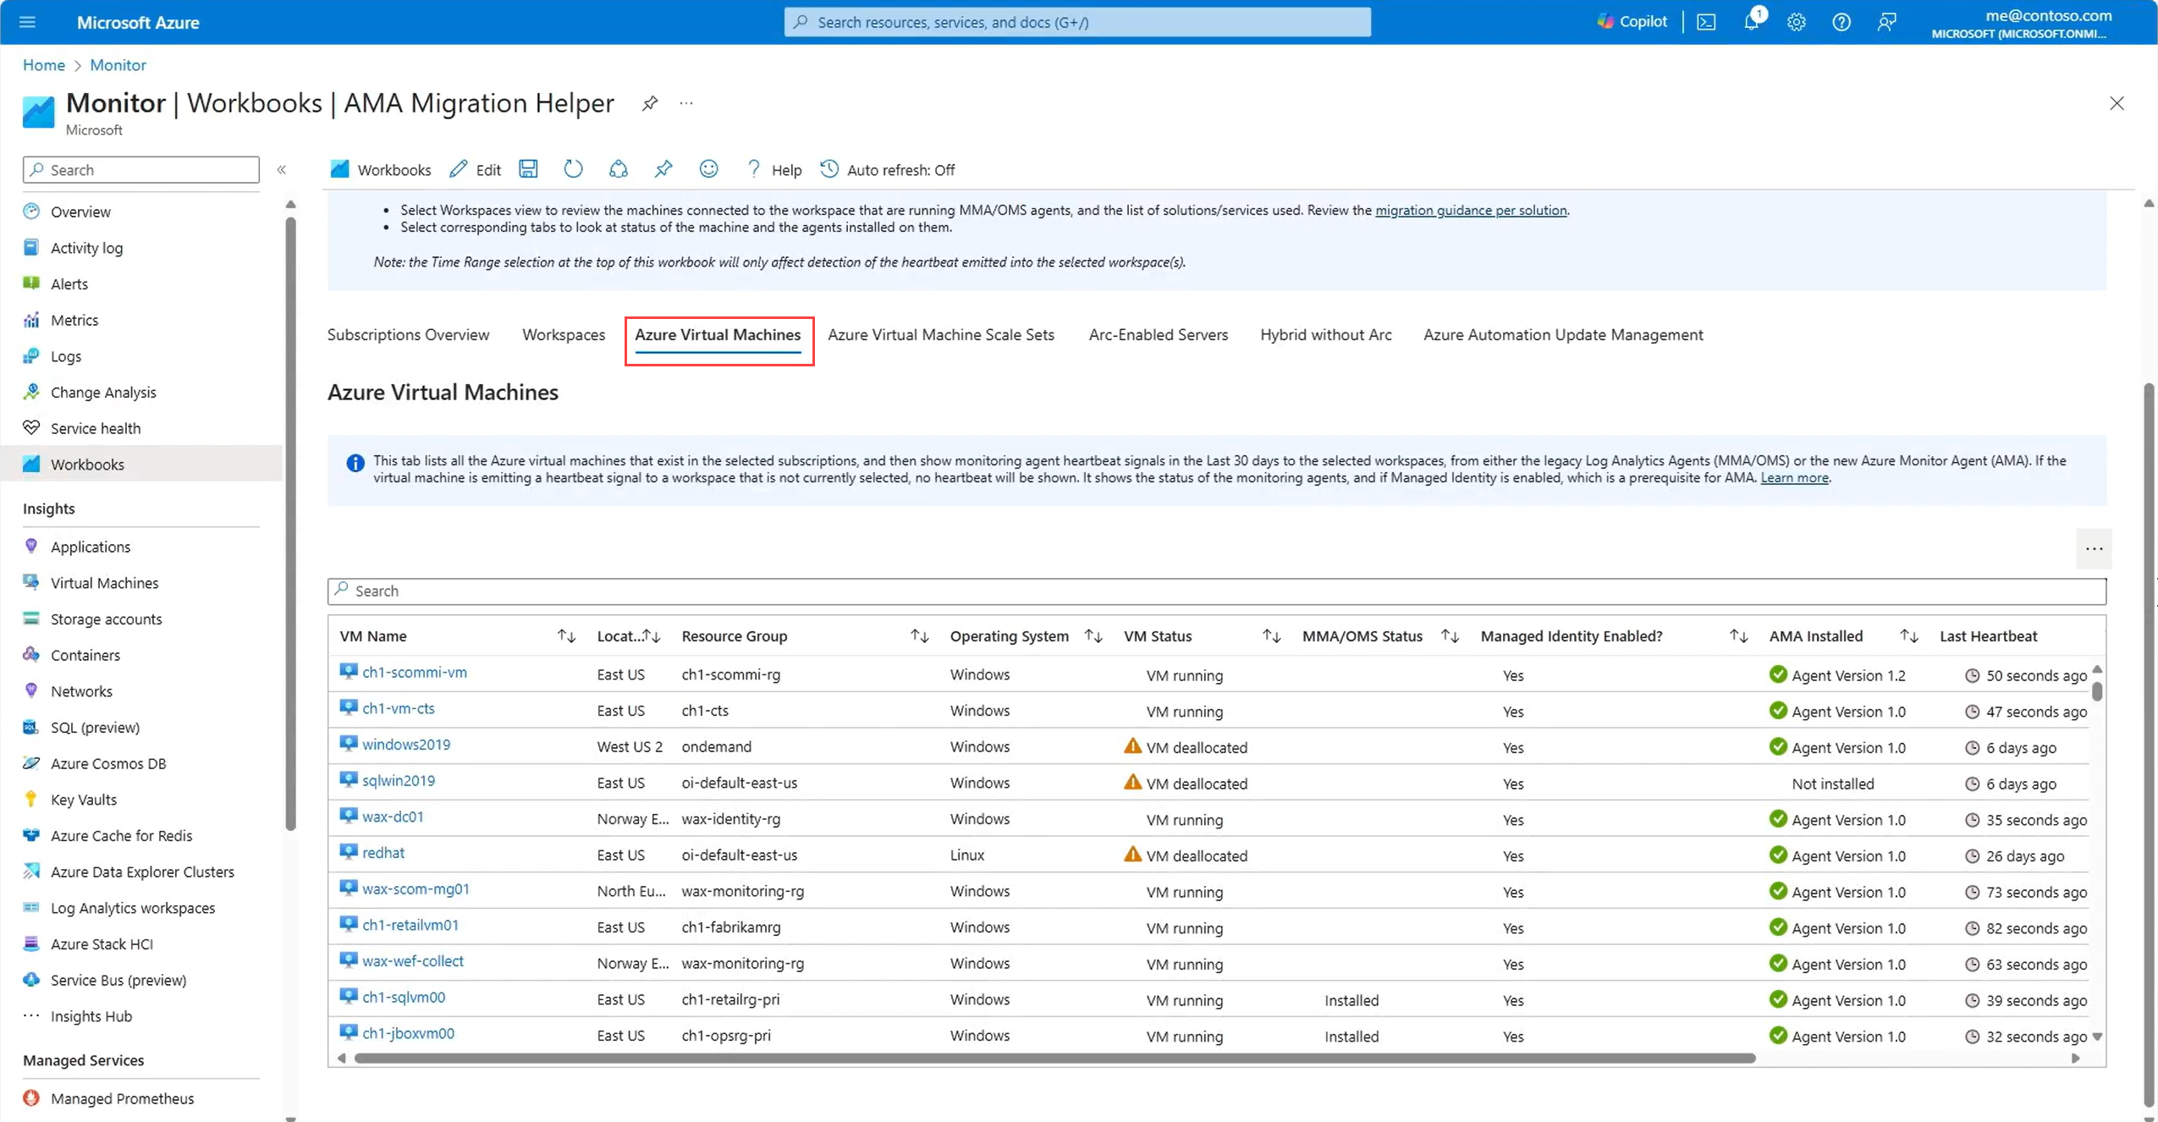Image resolution: width=2158 pixels, height=1122 pixels.
Task: Open the notifications bell
Action: tap(1751, 22)
